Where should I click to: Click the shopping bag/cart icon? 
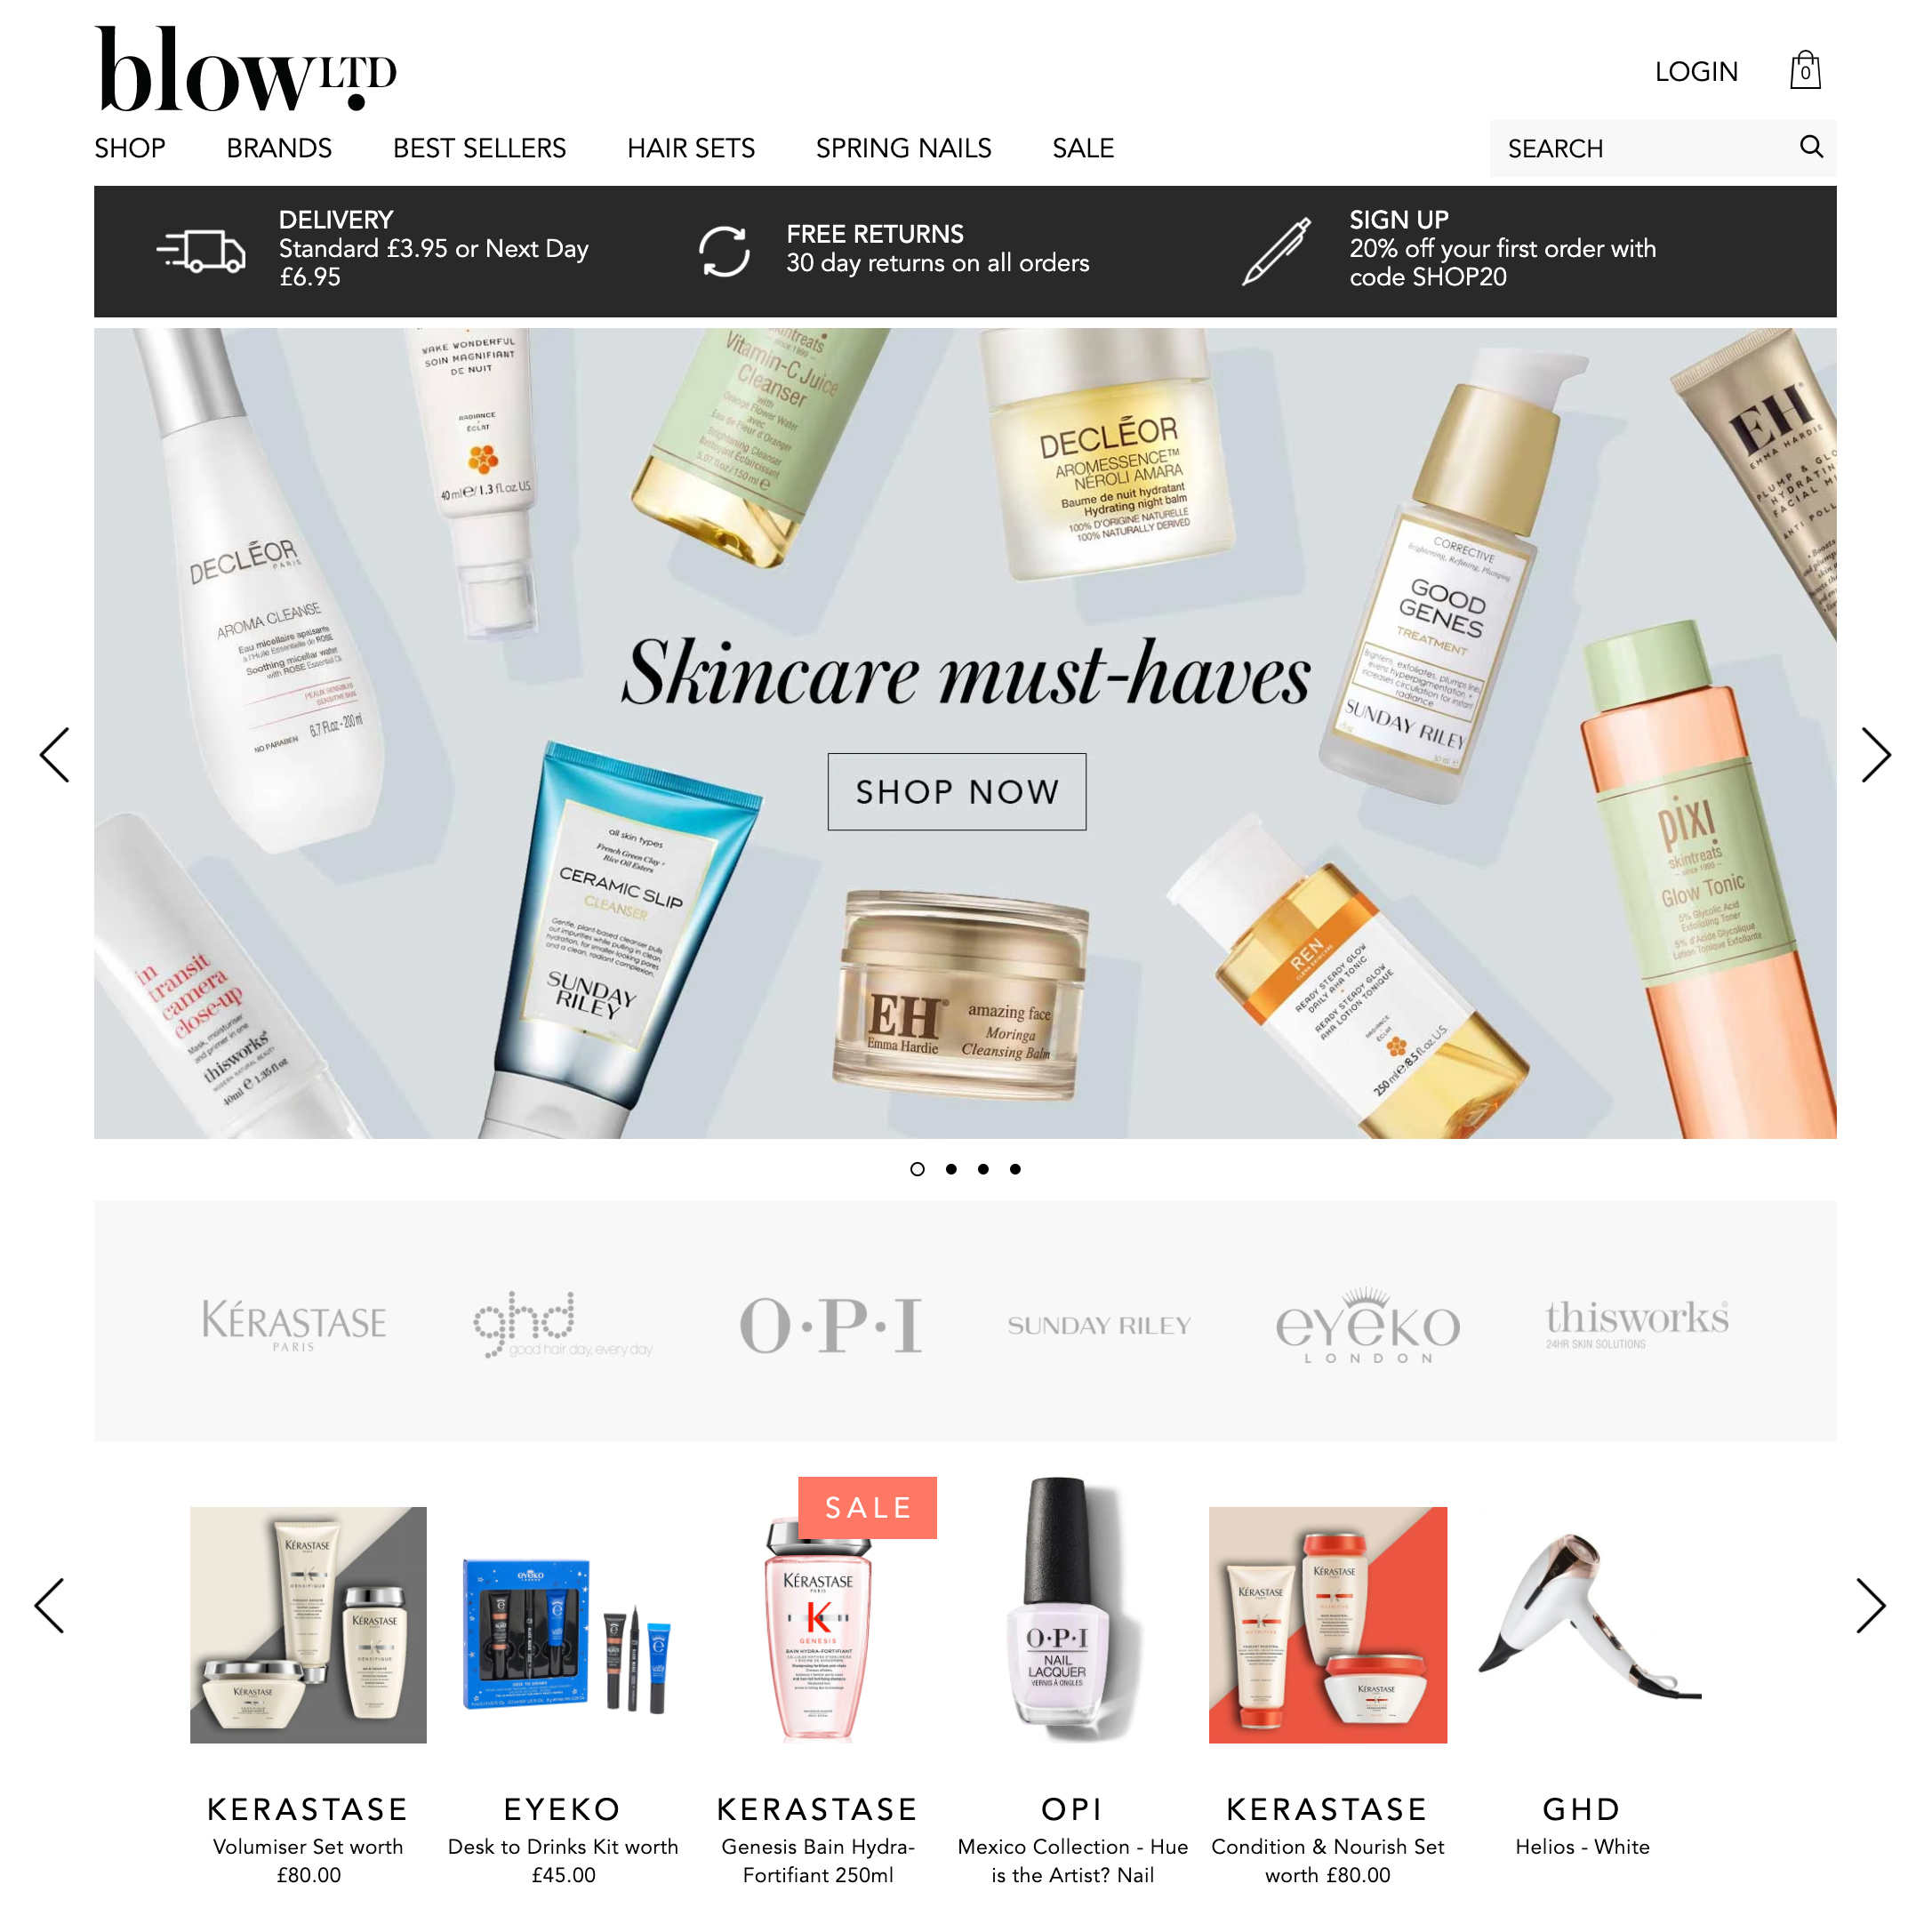(x=1805, y=71)
